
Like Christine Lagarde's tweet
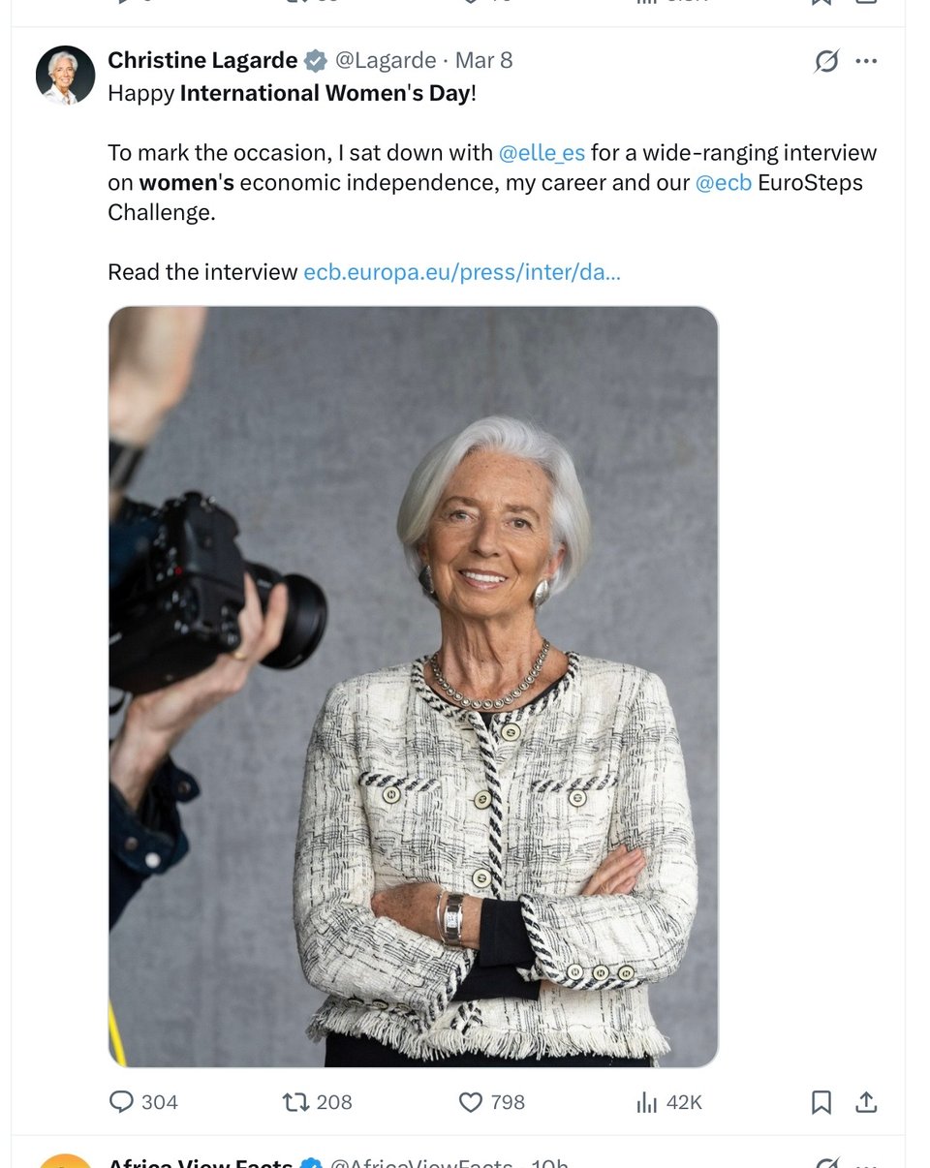(x=470, y=1102)
